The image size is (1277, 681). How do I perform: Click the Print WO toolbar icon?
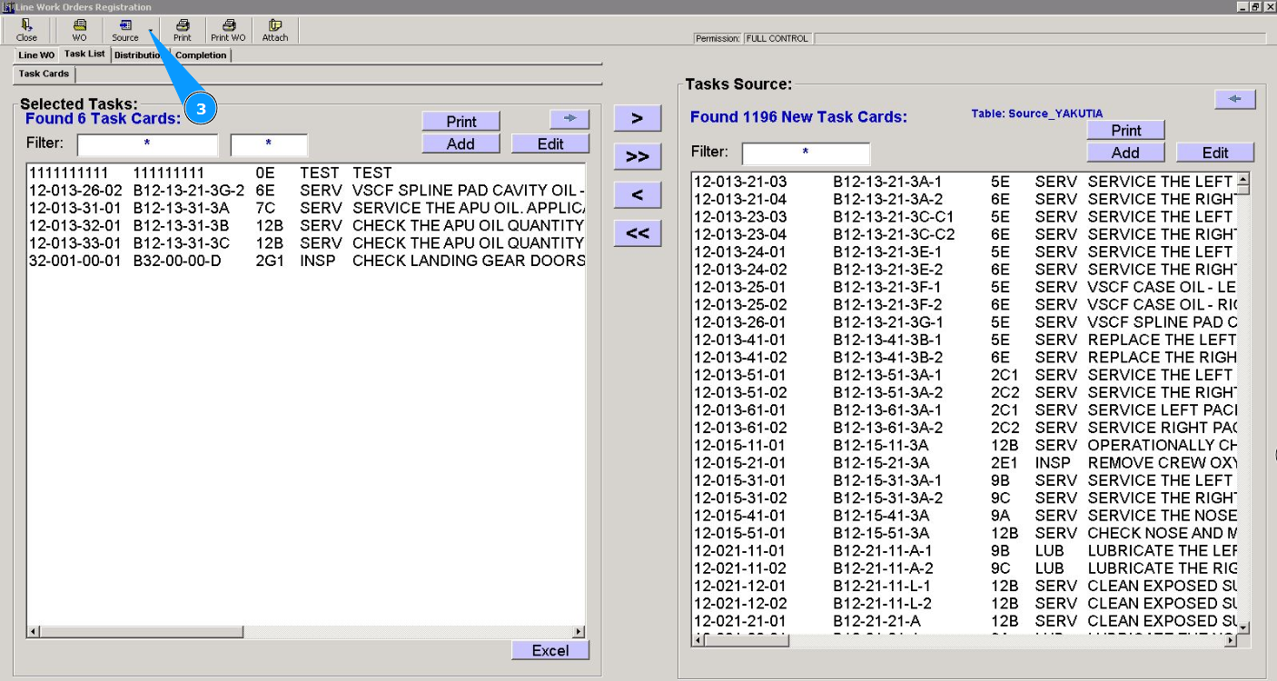point(228,31)
